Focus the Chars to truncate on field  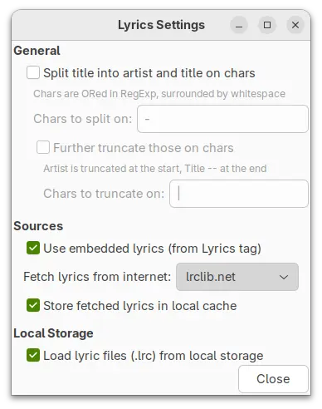coord(239,194)
